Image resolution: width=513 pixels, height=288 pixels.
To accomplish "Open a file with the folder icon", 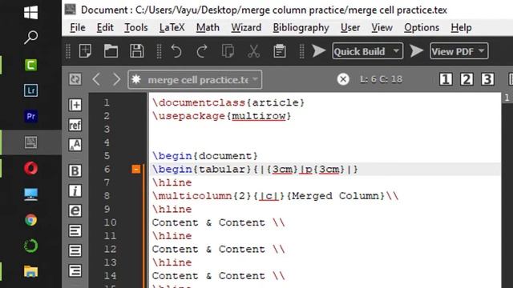I will point(111,51).
